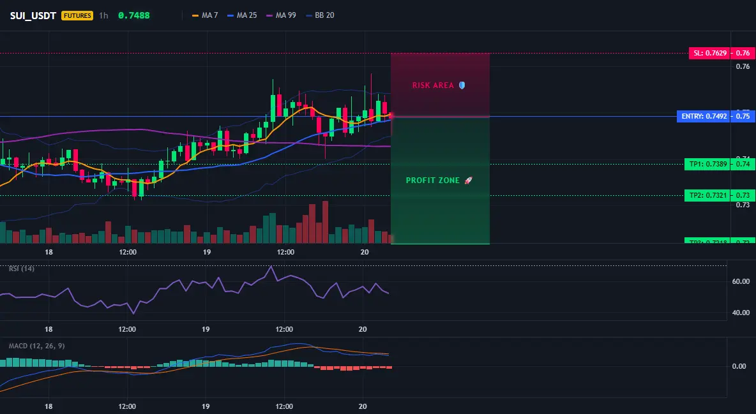Select the 1h timeframe label
The width and height of the screenshot is (756, 414).
[x=103, y=15]
